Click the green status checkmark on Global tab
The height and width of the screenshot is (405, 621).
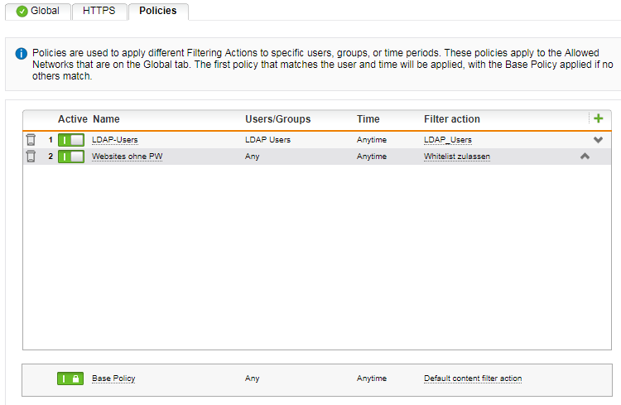click(22, 11)
